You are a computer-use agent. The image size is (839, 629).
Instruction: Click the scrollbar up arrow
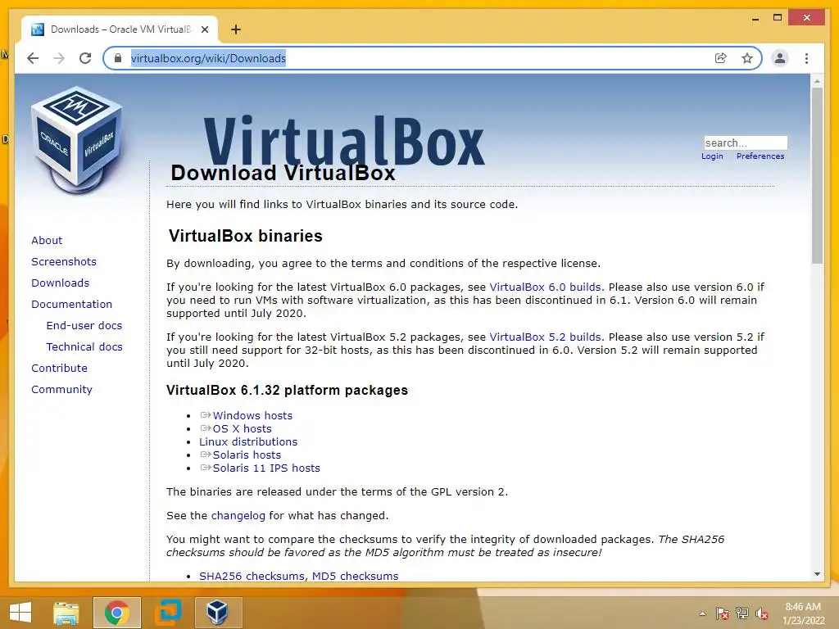tap(817, 81)
